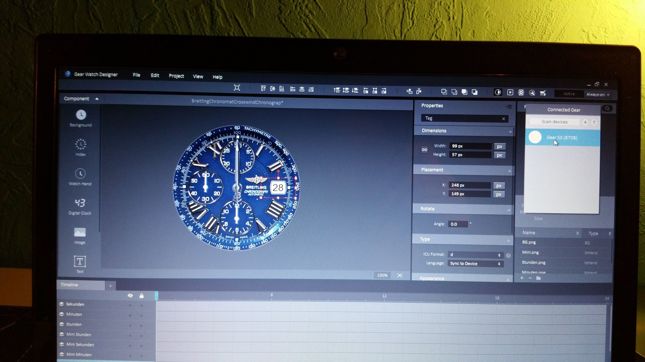Image resolution: width=645 pixels, height=362 pixels.
Task: Click the plus icon next to Scan devices
Action: pyautogui.click(x=585, y=122)
